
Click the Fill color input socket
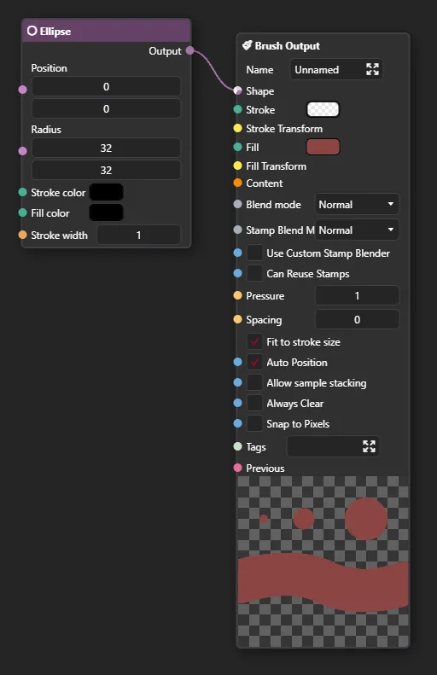(23, 212)
